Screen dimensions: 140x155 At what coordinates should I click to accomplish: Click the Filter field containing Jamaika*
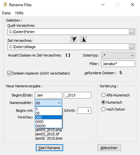[x=118, y=64]
